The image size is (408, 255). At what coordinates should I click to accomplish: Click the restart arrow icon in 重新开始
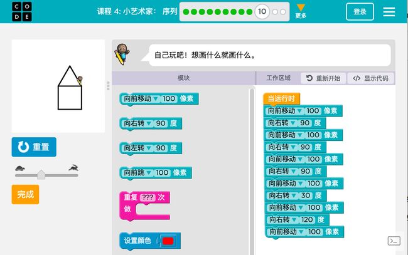point(309,78)
